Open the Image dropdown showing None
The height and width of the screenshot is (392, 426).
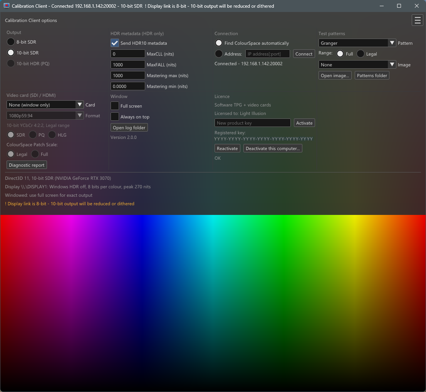point(357,64)
